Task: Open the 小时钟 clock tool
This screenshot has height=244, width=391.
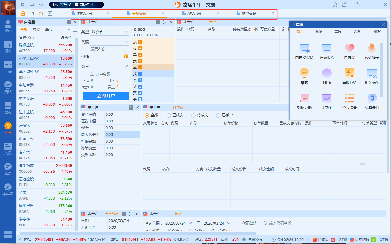Action: (x=327, y=76)
